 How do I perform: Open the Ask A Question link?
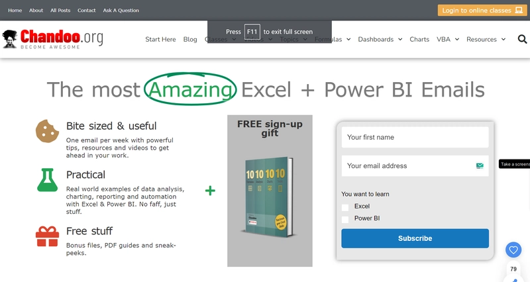pyautogui.click(x=121, y=10)
